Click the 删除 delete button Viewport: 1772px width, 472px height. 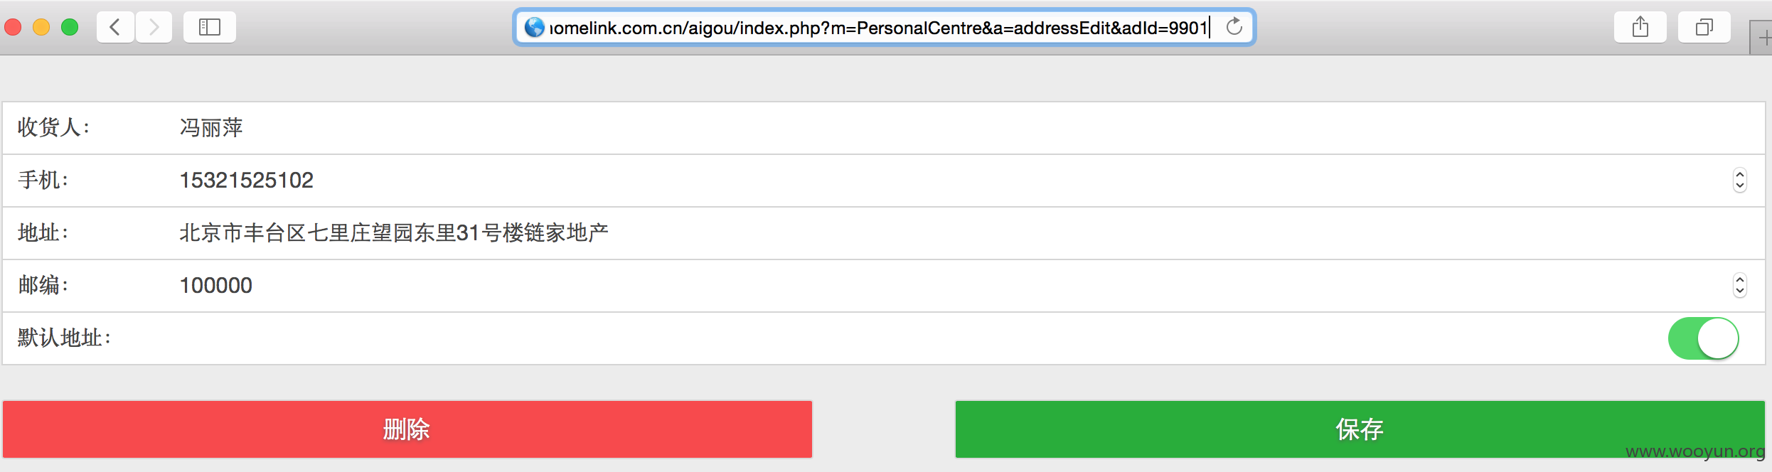[x=407, y=429]
